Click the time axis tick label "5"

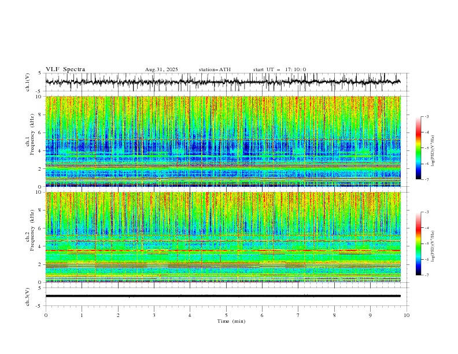(x=226, y=315)
